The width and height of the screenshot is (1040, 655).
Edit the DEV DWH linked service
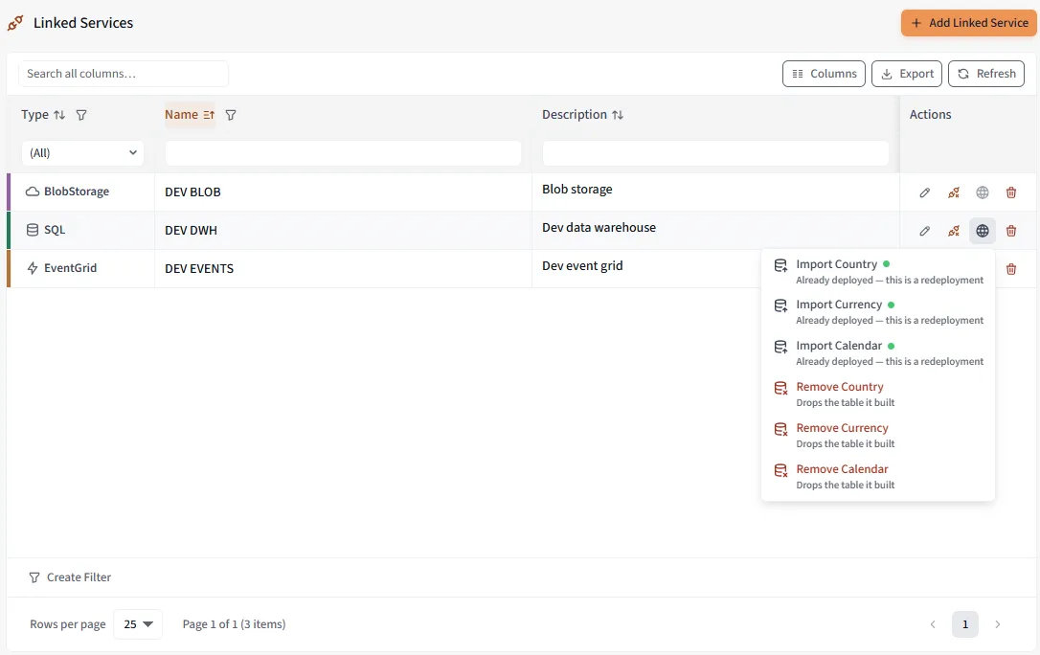(924, 231)
